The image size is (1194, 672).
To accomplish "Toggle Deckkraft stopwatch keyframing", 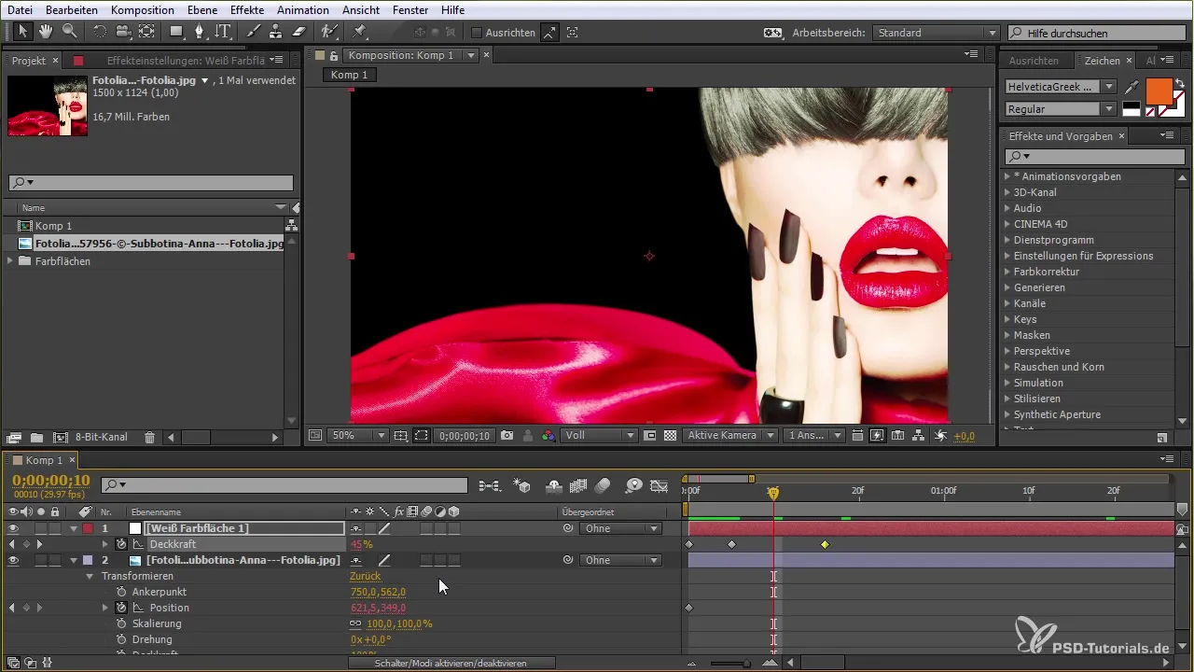I will tap(121, 544).
